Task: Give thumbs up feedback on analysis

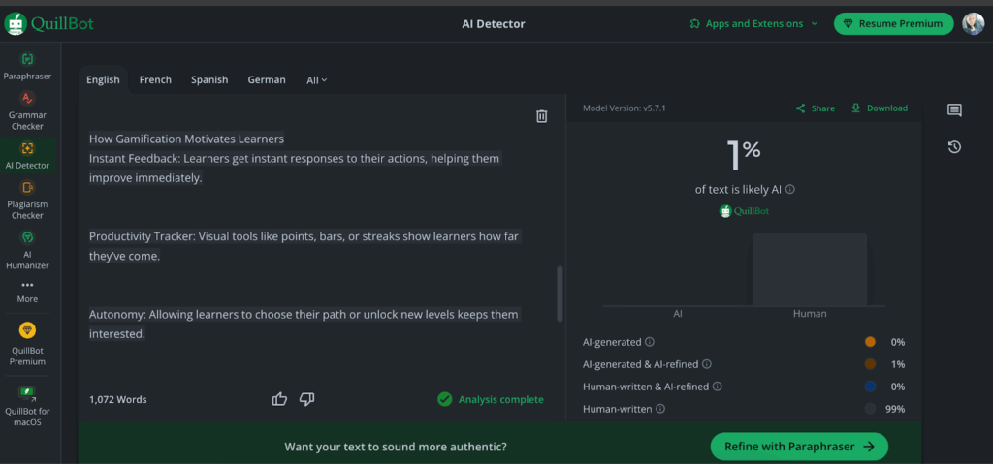Action: tap(279, 399)
